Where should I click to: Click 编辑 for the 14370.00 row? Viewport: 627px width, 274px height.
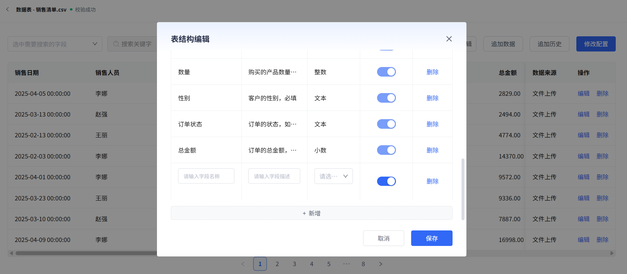584,156
